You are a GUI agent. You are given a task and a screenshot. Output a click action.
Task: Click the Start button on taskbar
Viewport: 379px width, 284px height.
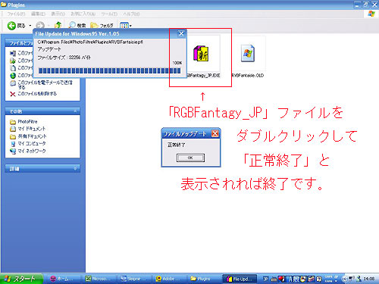click(x=21, y=279)
